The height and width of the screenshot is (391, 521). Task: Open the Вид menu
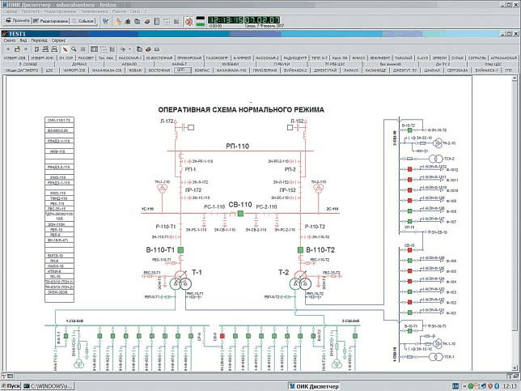[x=23, y=40]
